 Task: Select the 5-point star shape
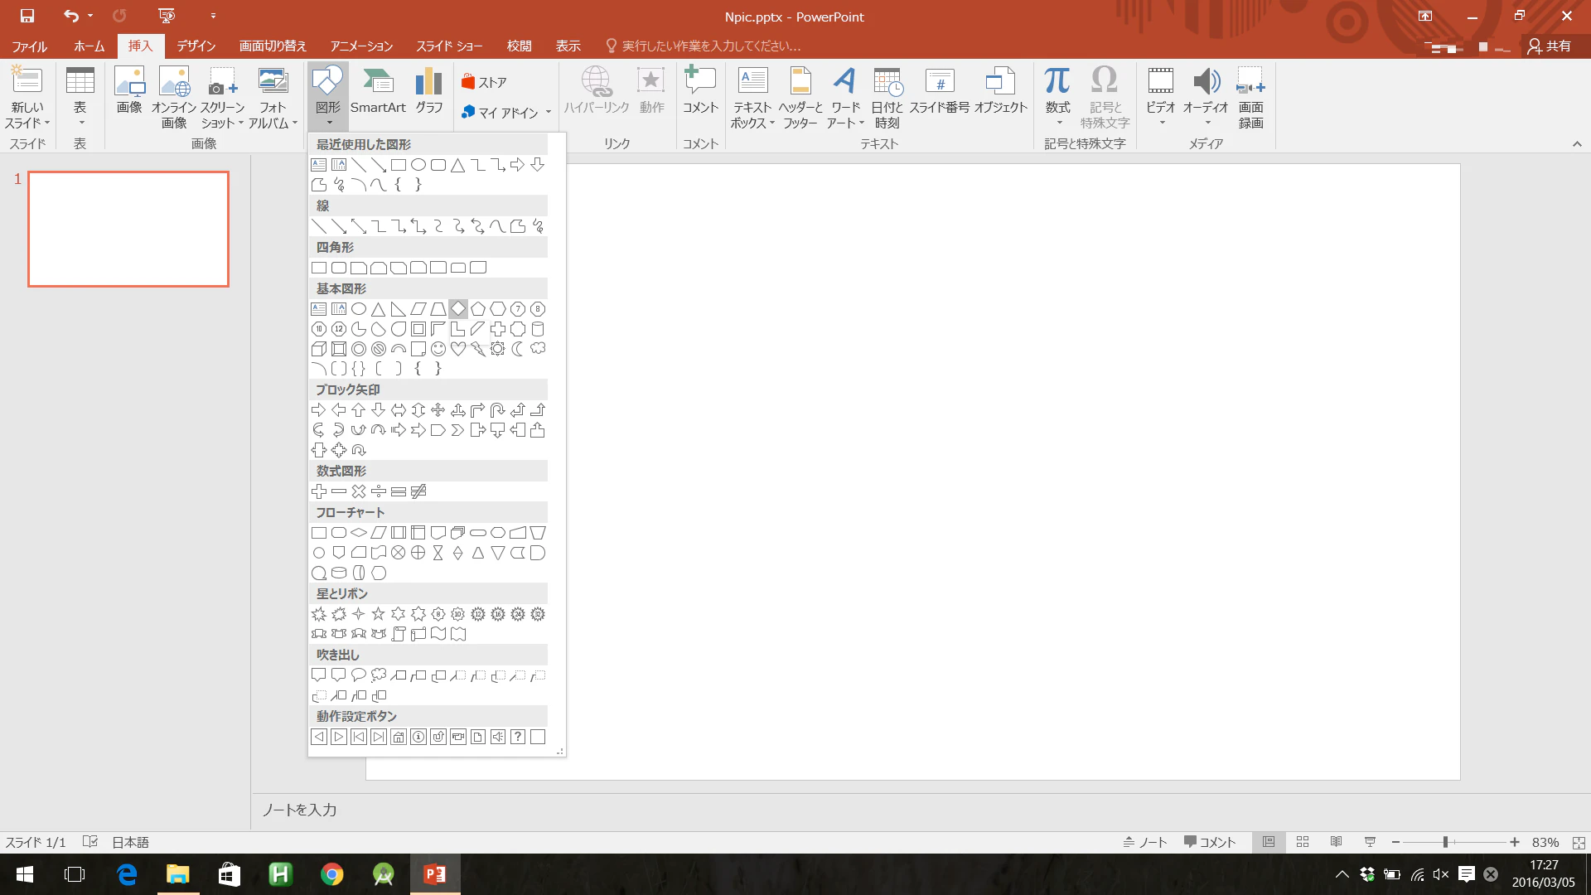(379, 614)
